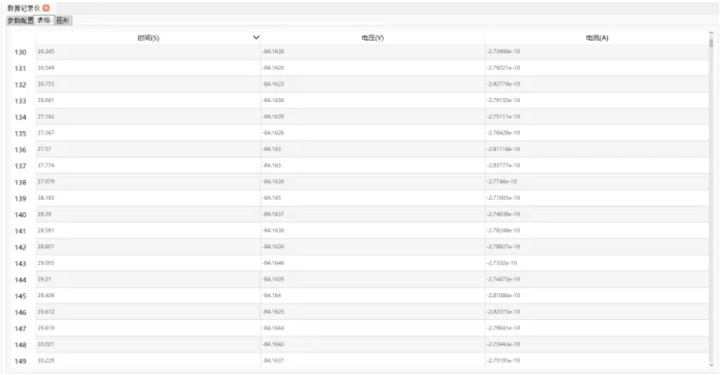The height and width of the screenshot is (375, 720).
Task: Select row header 143
Action: coord(22,263)
